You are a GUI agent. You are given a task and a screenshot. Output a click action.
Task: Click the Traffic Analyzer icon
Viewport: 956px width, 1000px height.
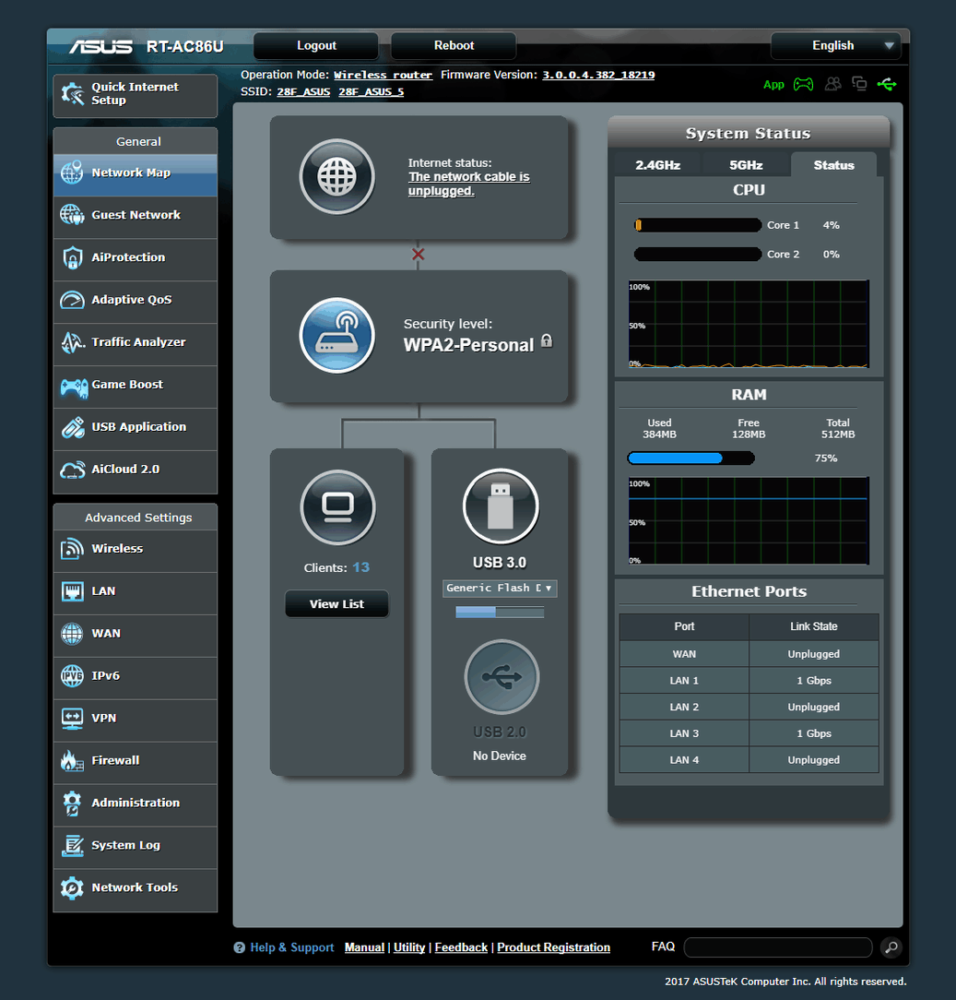pos(72,342)
